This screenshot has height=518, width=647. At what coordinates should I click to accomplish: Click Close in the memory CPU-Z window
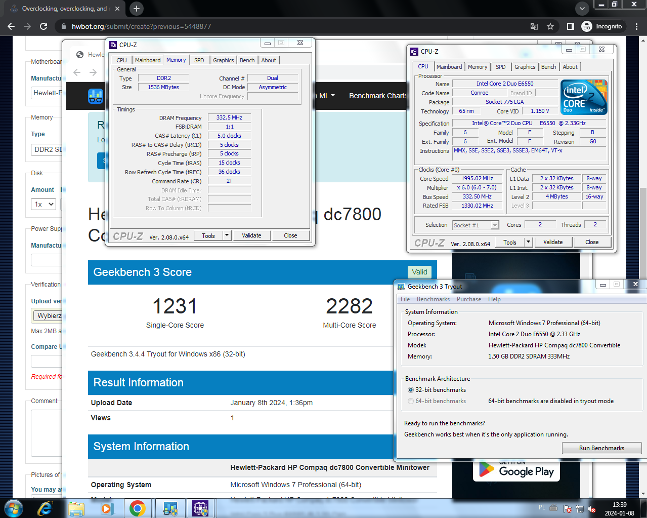point(290,235)
